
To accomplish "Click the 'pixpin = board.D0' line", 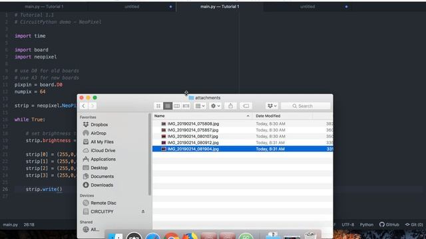I will coord(39,85).
